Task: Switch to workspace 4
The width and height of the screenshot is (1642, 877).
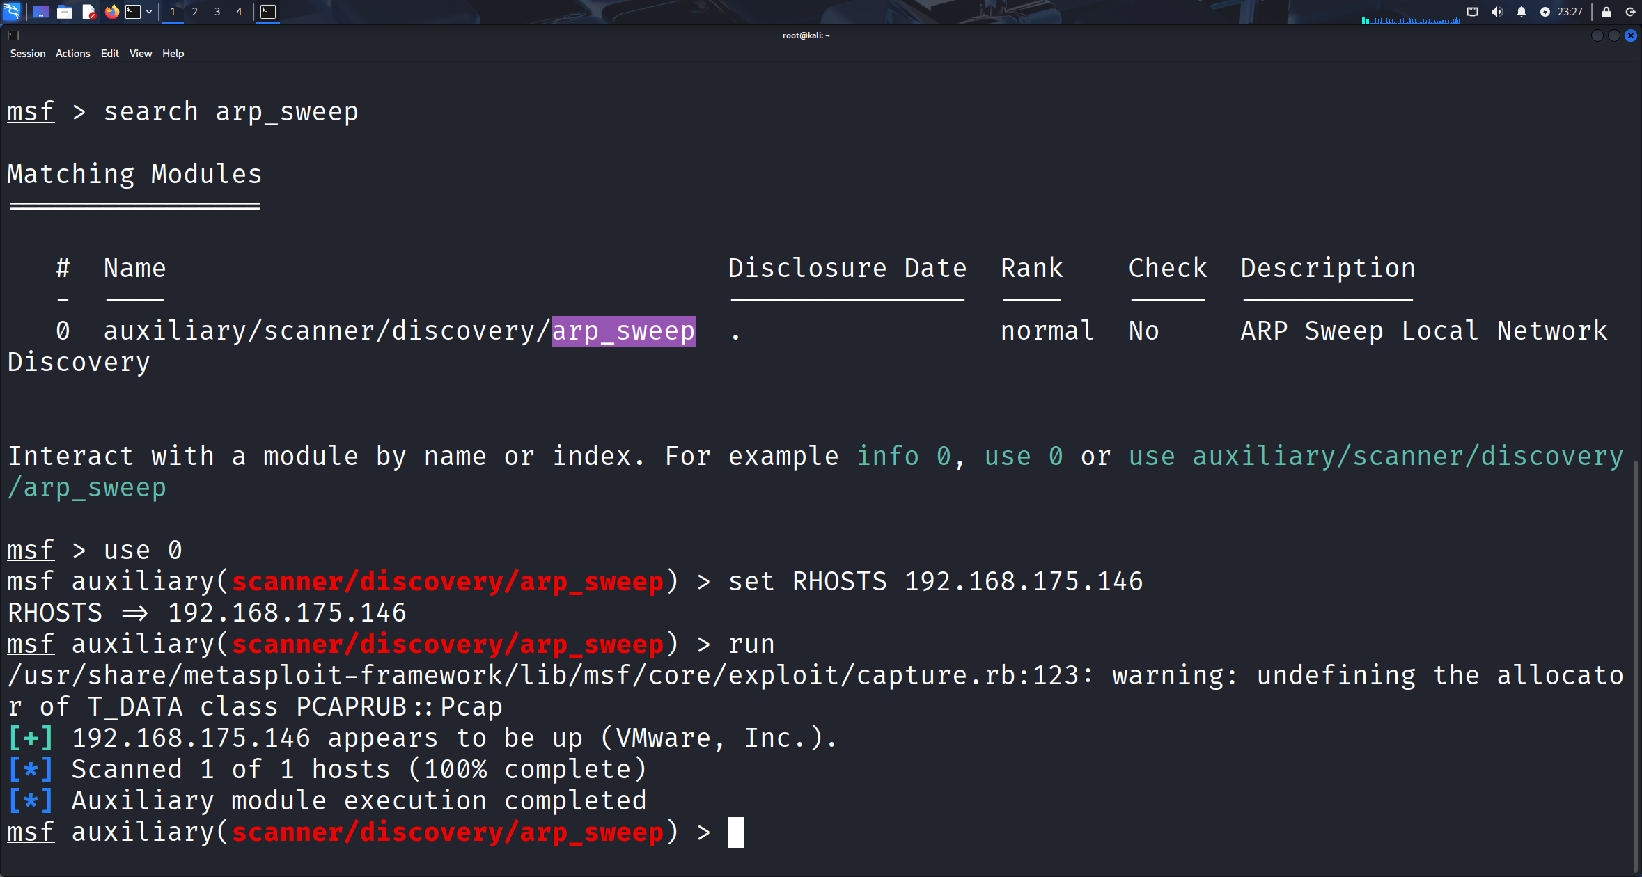Action: coord(239,11)
